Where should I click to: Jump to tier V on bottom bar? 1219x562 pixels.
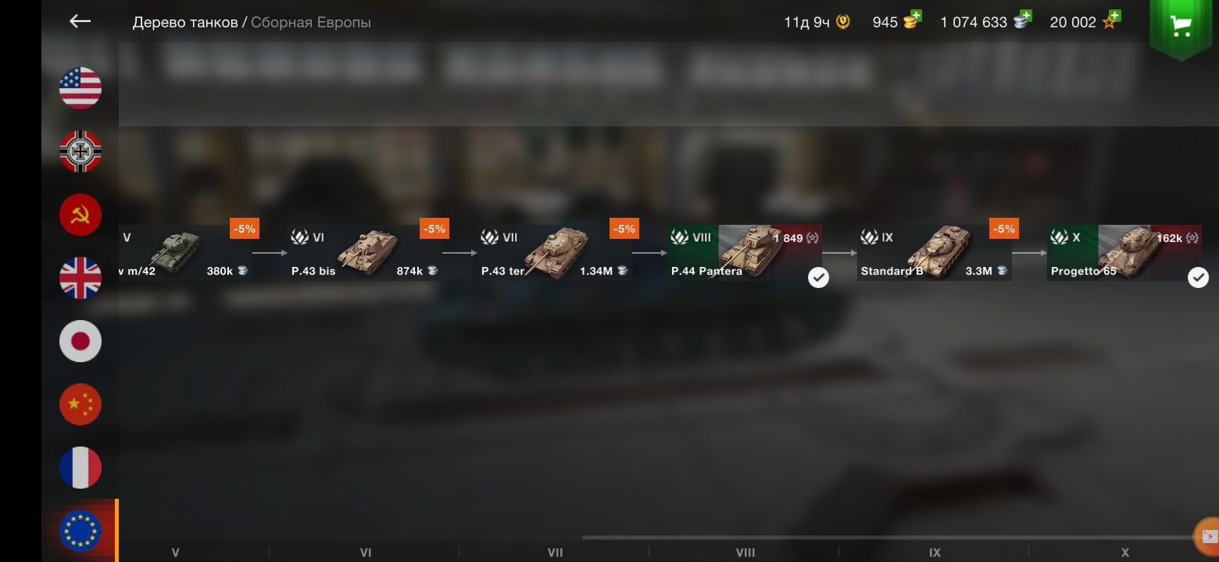pyautogui.click(x=175, y=552)
